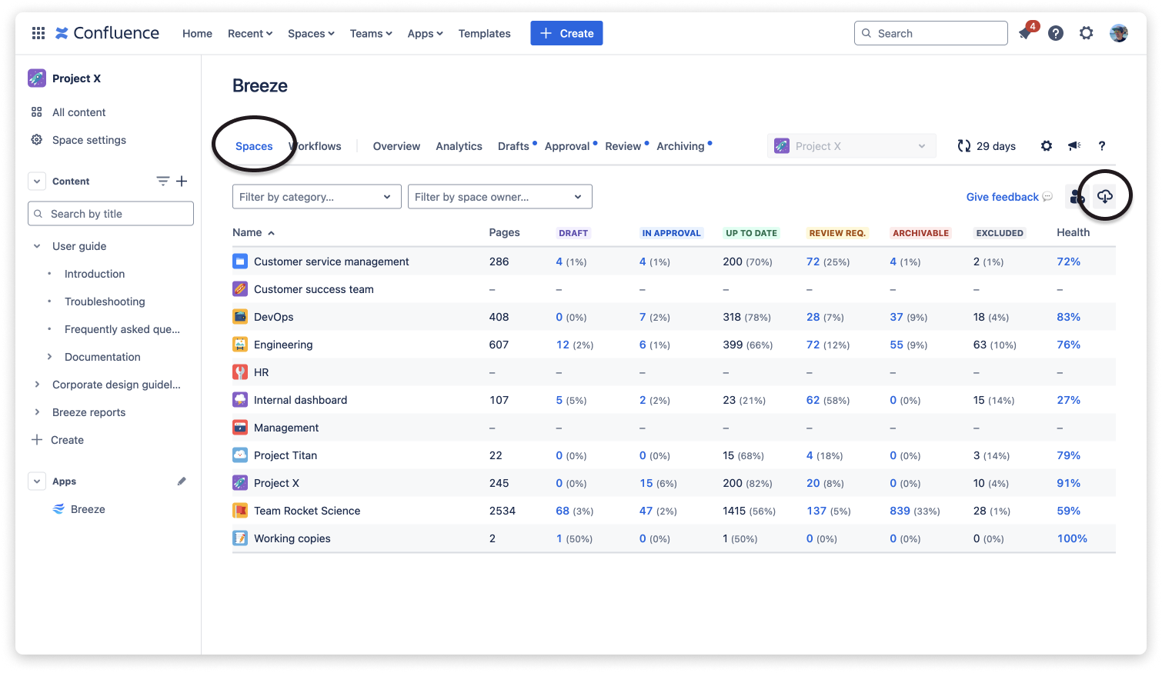The width and height of the screenshot is (1162, 673).
Task: Collapse the Apps section chevron
Action: coord(37,481)
